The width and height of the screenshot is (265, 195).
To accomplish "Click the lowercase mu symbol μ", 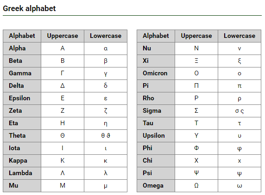I will click(106, 186).
